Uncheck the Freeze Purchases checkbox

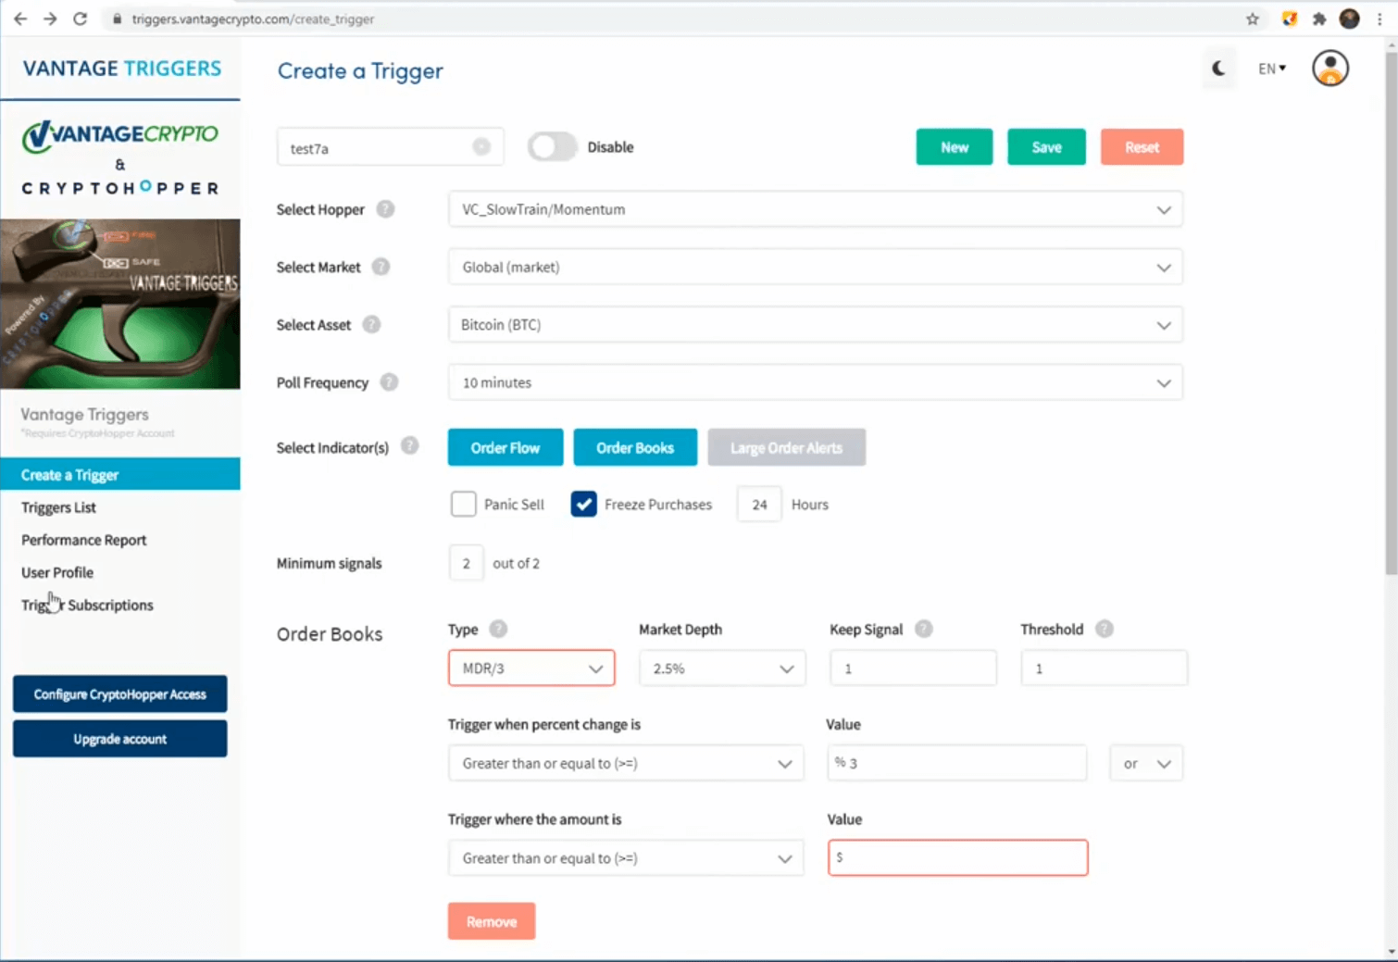[583, 505]
